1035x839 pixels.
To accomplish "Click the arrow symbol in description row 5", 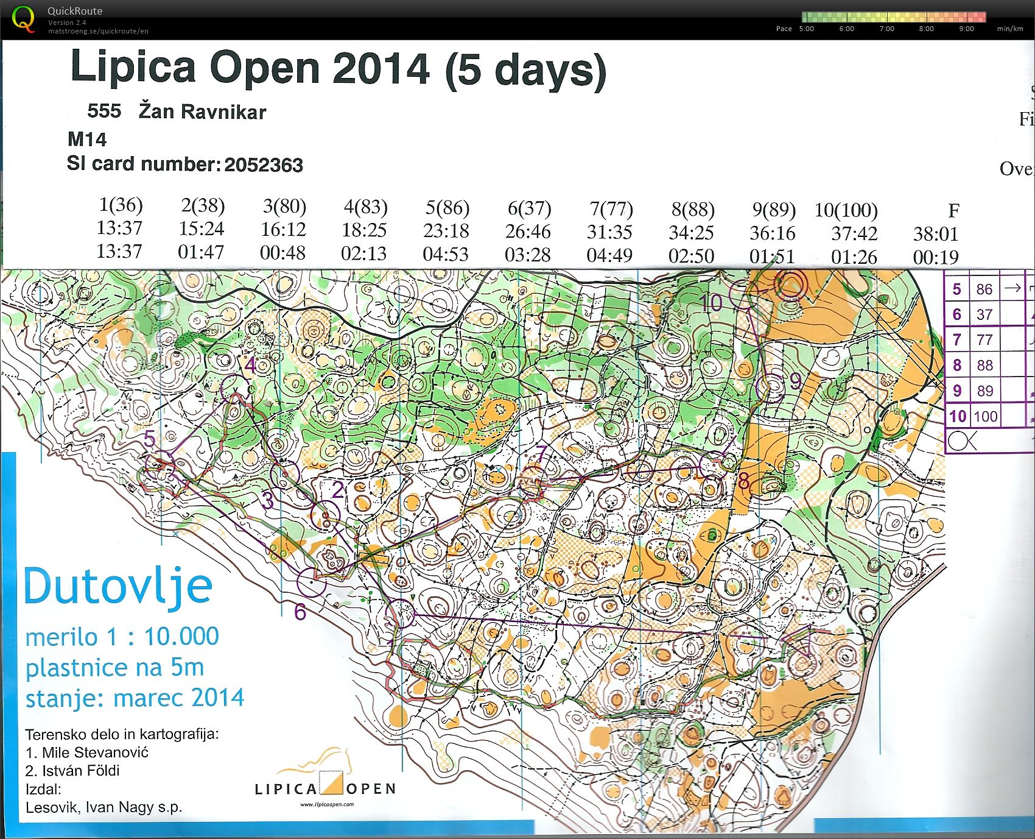I will 1012,288.
